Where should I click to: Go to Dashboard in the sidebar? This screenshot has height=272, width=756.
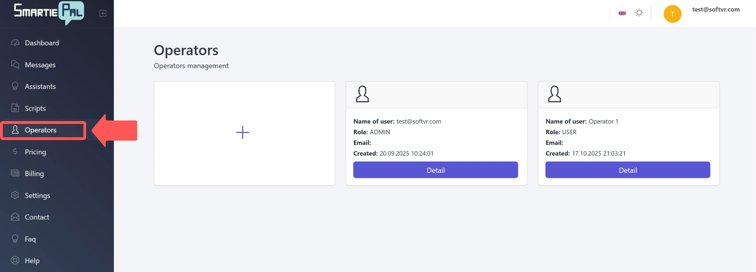(42, 43)
